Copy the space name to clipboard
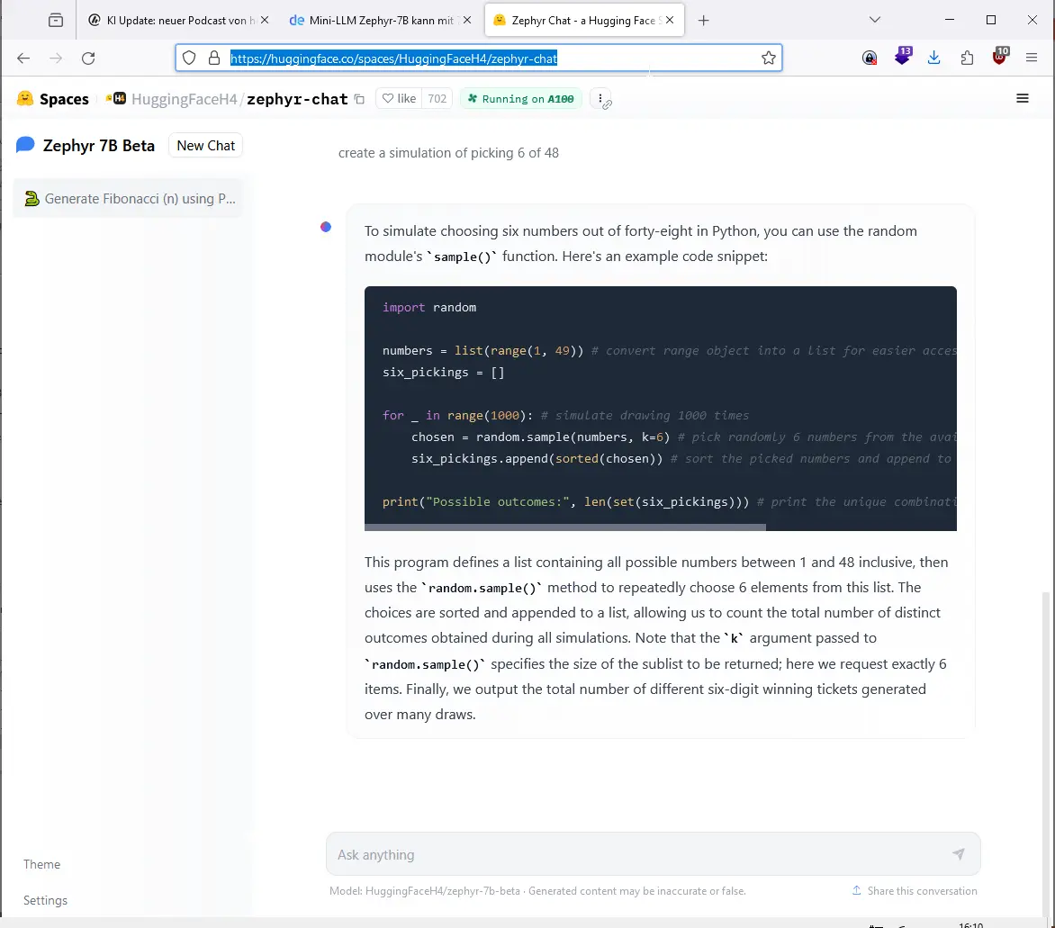This screenshot has height=928, width=1055. click(x=359, y=99)
